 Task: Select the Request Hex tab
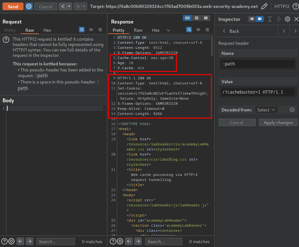click(47, 30)
